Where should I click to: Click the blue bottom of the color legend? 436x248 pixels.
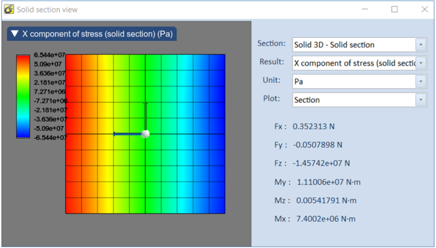click(23, 134)
